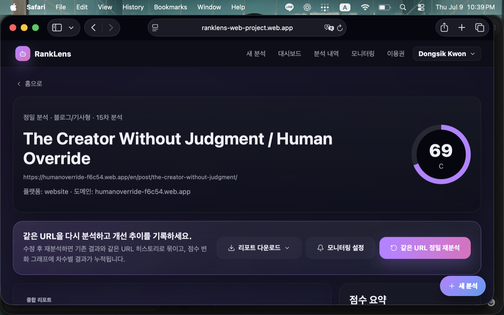Open the 대시보드 nav tab
Image resolution: width=504 pixels, height=315 pixels.
coord(290,54)
